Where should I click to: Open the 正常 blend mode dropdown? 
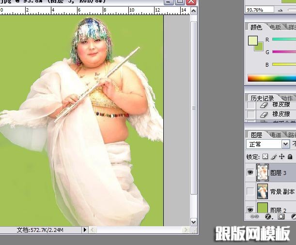pyautogui.click(x=269, y=144)
